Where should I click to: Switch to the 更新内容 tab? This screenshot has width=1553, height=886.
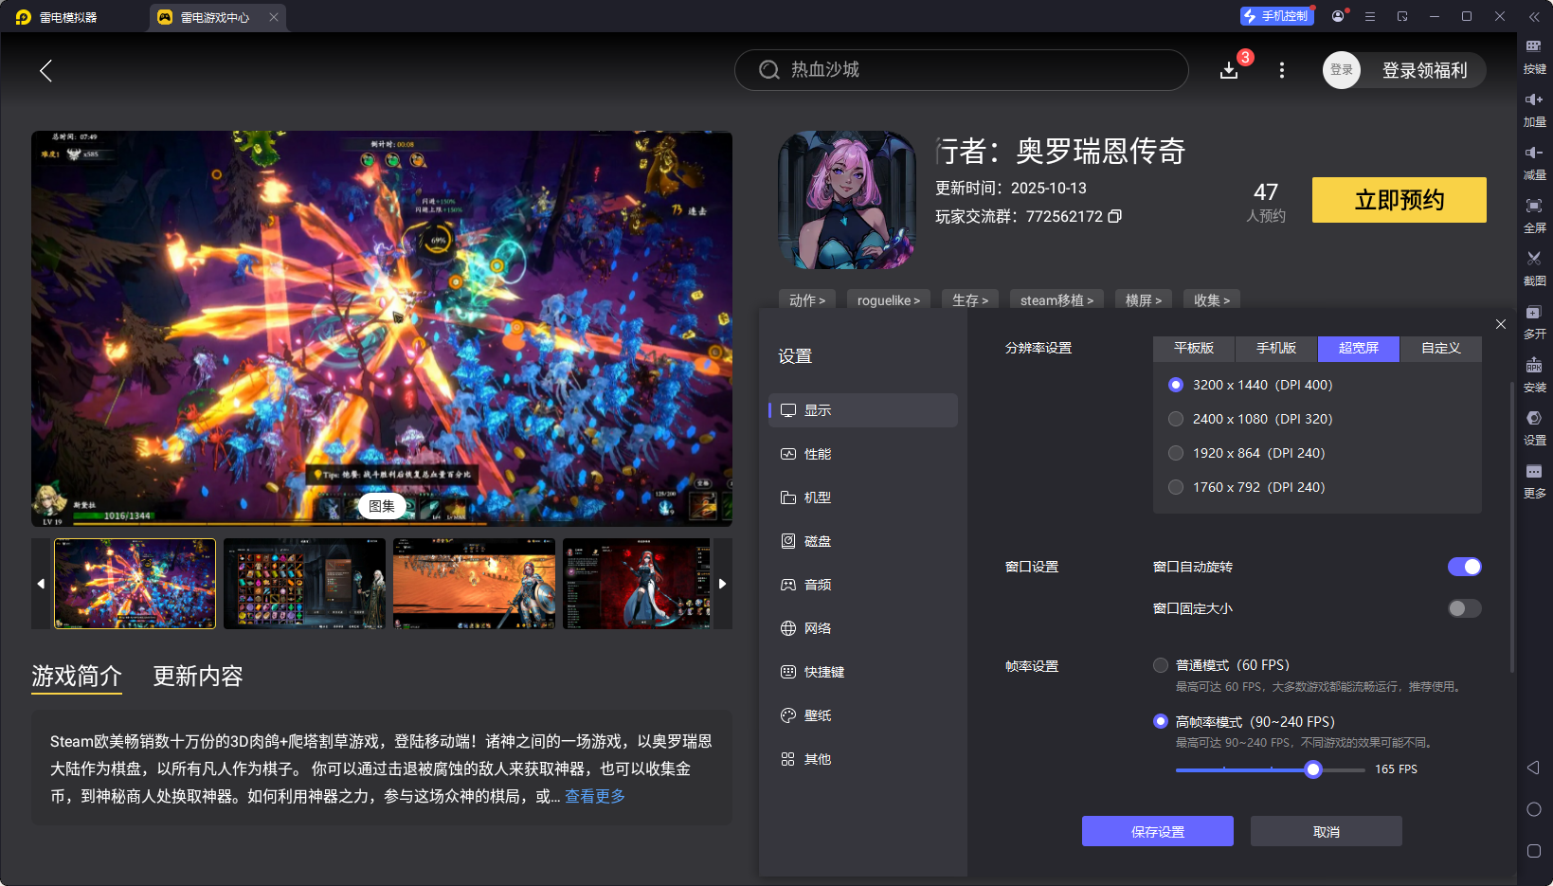(197, 676)
